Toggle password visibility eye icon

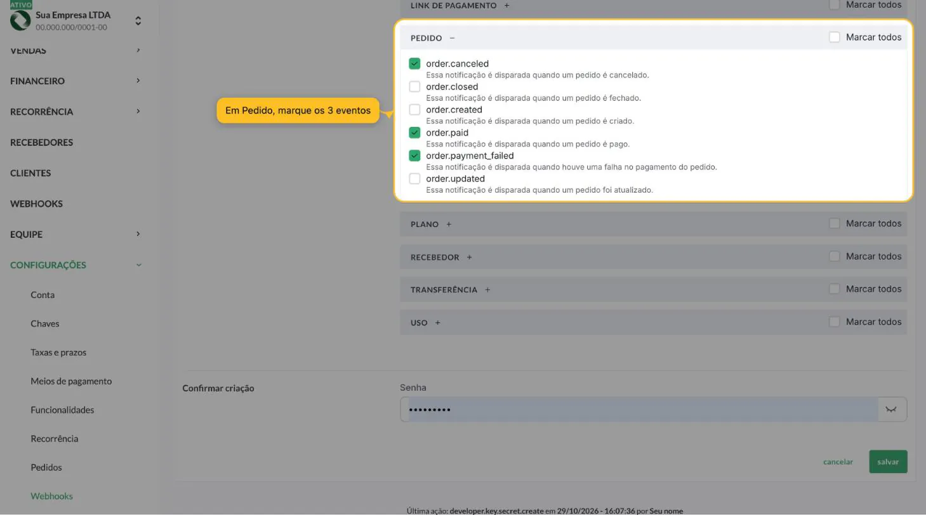pos(891,410)
